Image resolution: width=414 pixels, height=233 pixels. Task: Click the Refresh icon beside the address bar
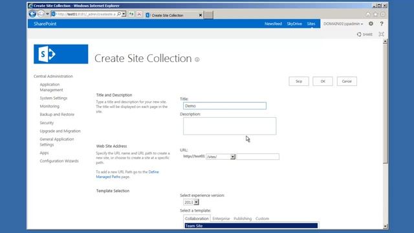tap(131, 14)
